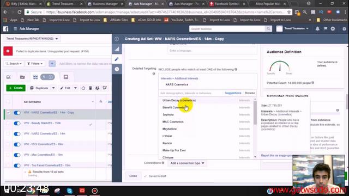Viewport: 349px width, 196px height.
Task: Open the campaigns folder tab icon
Action: coord(22,77)
